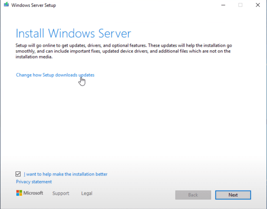Click the Windows Server Setup title text
Screen dimensions: 267x209
pos(33,5)
